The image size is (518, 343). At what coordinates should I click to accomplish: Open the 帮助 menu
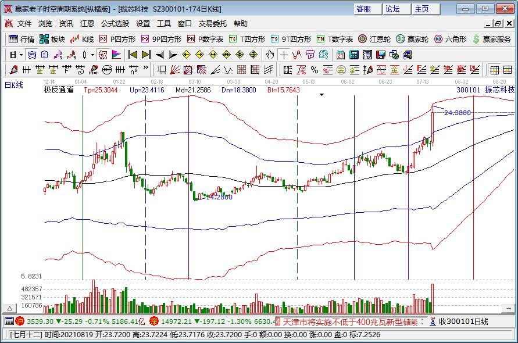(x=241, y=24)
